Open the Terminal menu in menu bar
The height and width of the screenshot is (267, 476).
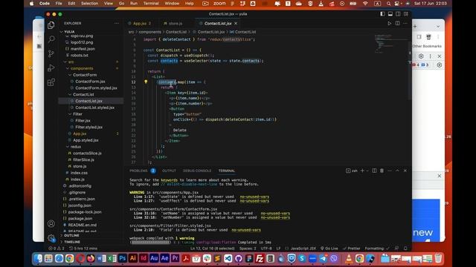pyautogui.click(x=151, y=3)
